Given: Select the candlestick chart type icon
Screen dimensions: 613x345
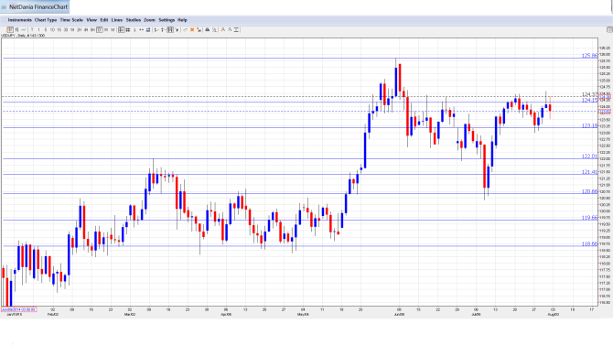Looking at the screenshot, I should pos(10,29).
